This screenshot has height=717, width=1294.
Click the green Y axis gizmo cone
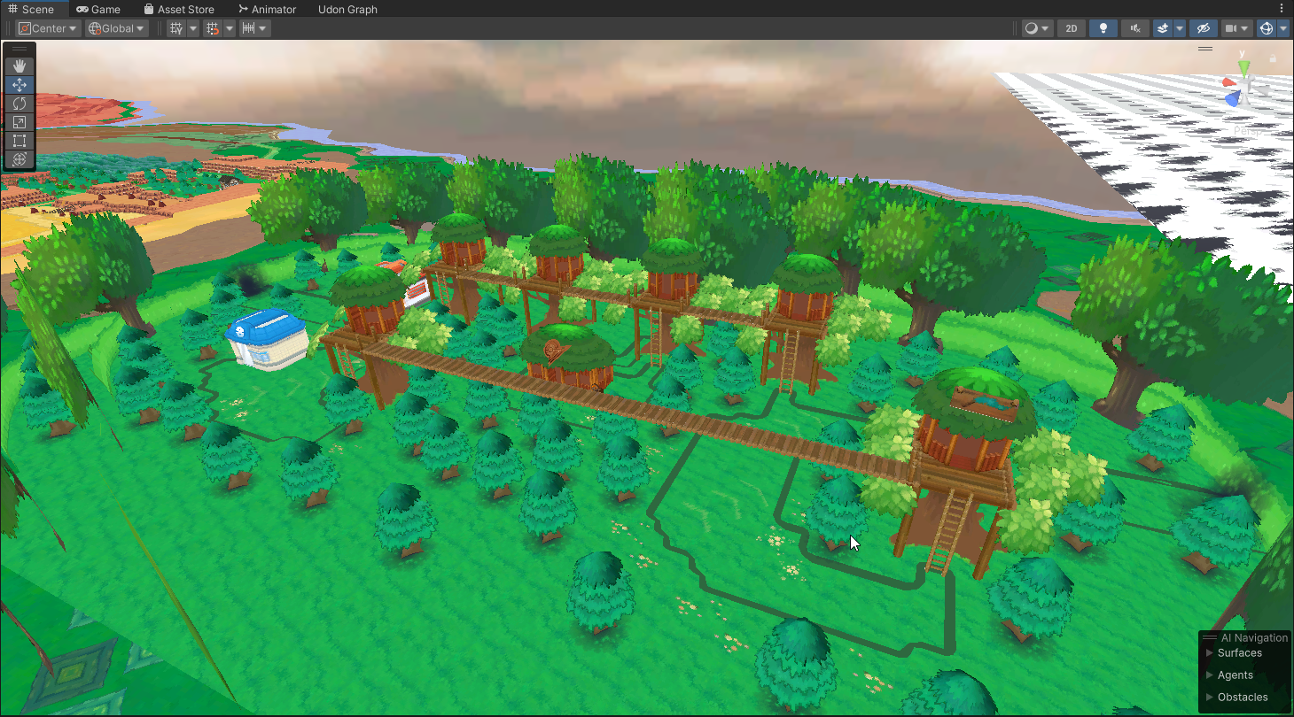(1244, 67)
